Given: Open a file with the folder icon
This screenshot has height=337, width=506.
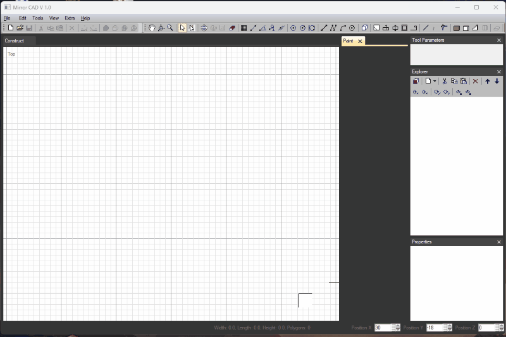Looking at the screenshot, I should (20, 28).
